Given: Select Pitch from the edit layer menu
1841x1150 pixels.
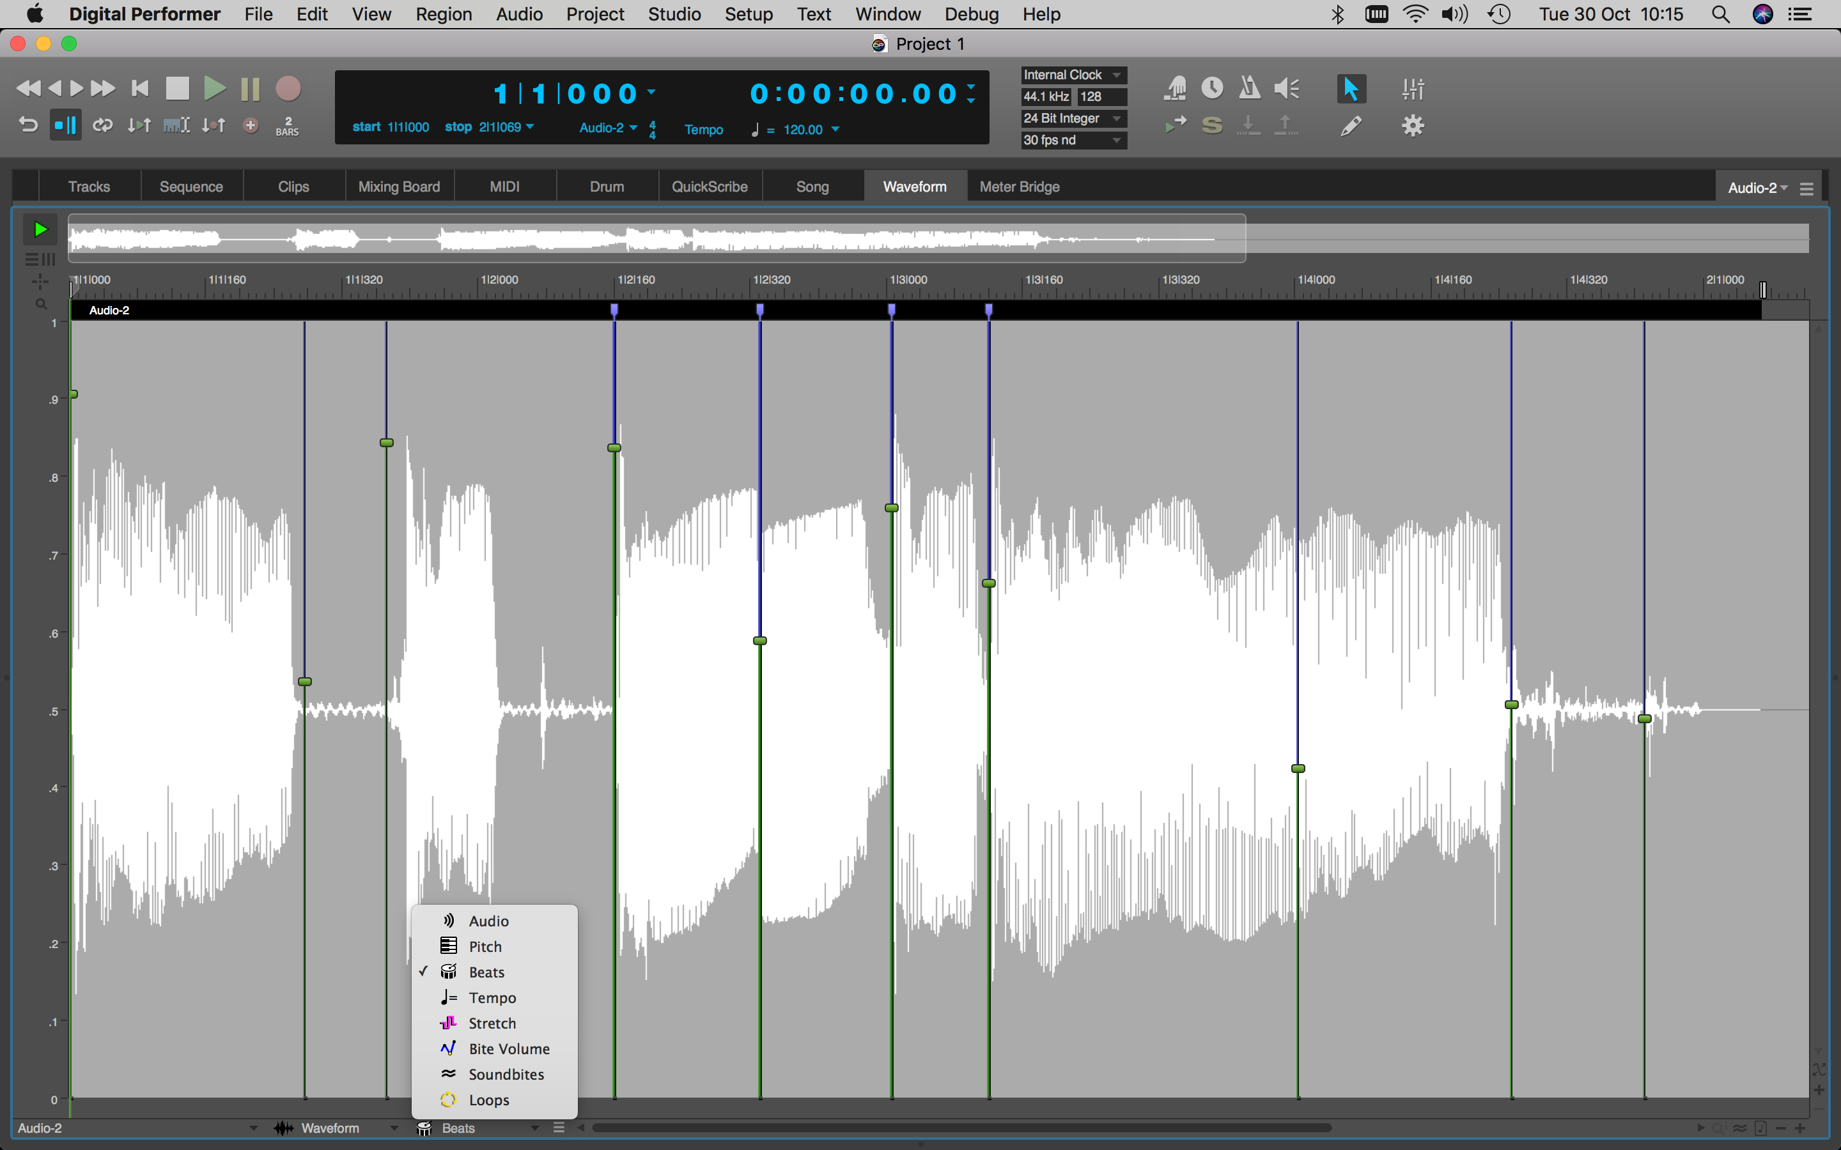Looking at the screenshot, I should pos(495,947).
